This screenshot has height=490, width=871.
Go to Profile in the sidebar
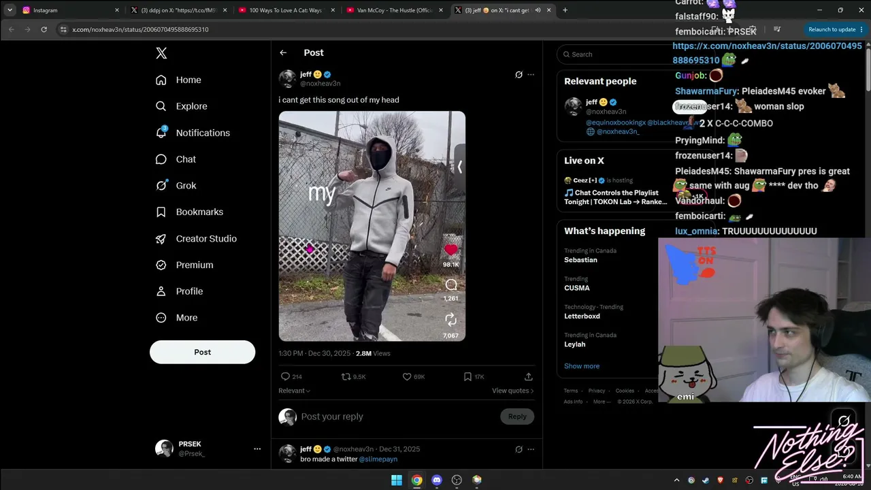(x=179, y=291)
